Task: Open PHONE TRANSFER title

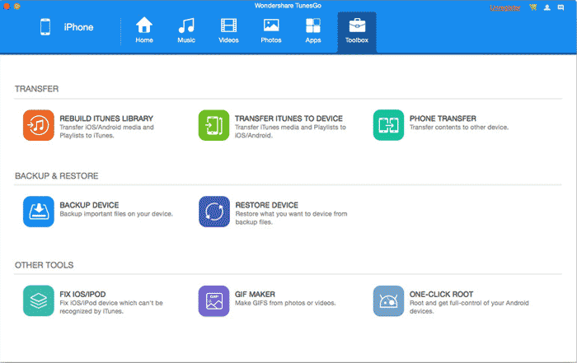Action: [x=443, y=119]
